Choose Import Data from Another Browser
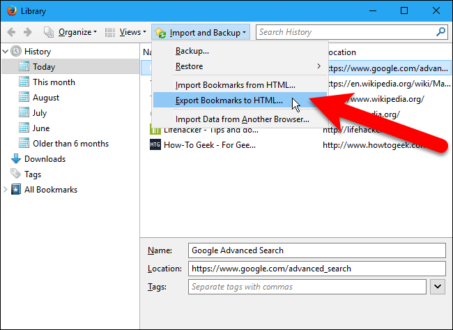This screenshot has width=453, height=330. click(x=242, y=119)
